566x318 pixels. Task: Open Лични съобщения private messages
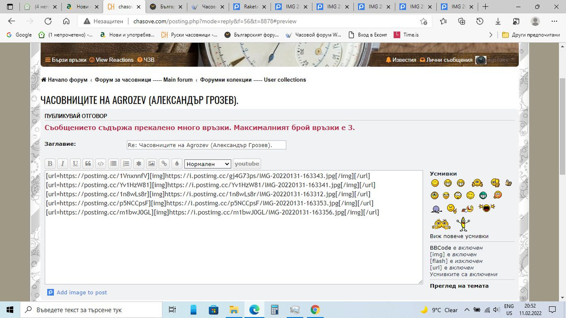pyautogui.click(x=446, y=60)
